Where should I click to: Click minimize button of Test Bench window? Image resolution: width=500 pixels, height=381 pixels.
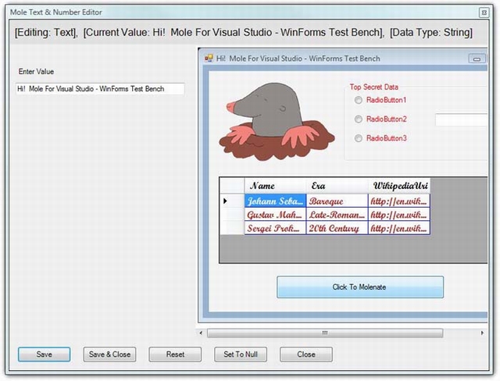[477, 59]
